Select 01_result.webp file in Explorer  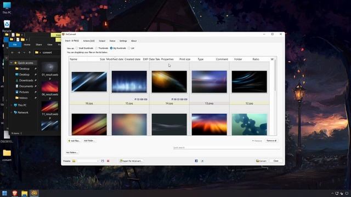pyautogui.click(x=50, y=71)
